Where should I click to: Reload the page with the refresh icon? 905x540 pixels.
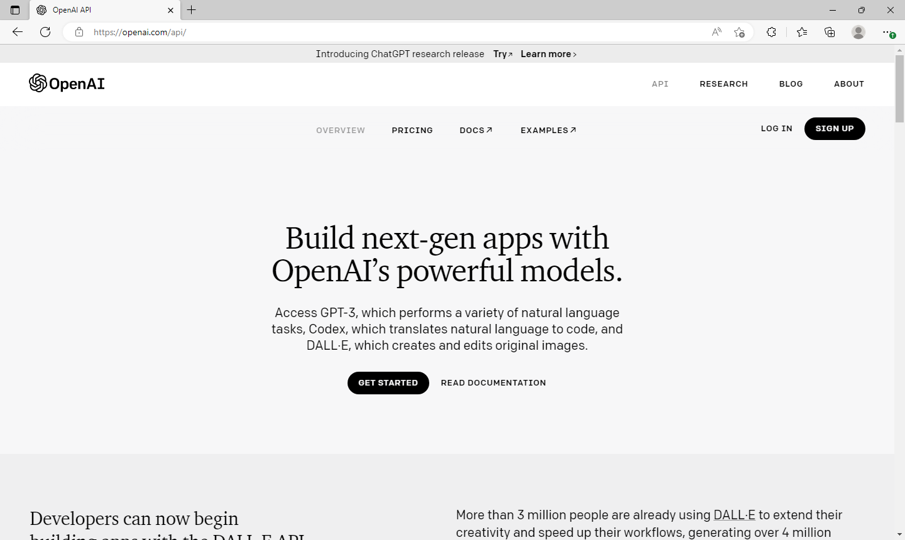coord(45,32)
